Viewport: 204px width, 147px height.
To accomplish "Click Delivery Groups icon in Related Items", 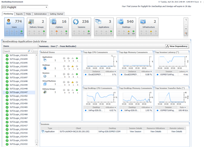I will (x=45, y=92).
